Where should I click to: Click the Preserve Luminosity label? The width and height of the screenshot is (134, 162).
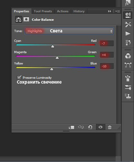click(37, 78)
